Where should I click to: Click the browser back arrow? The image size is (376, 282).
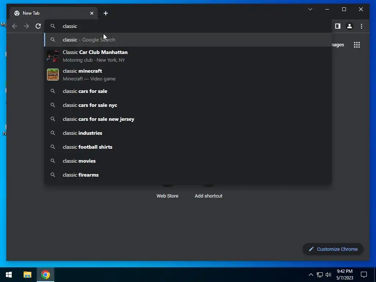click(15, 26)
